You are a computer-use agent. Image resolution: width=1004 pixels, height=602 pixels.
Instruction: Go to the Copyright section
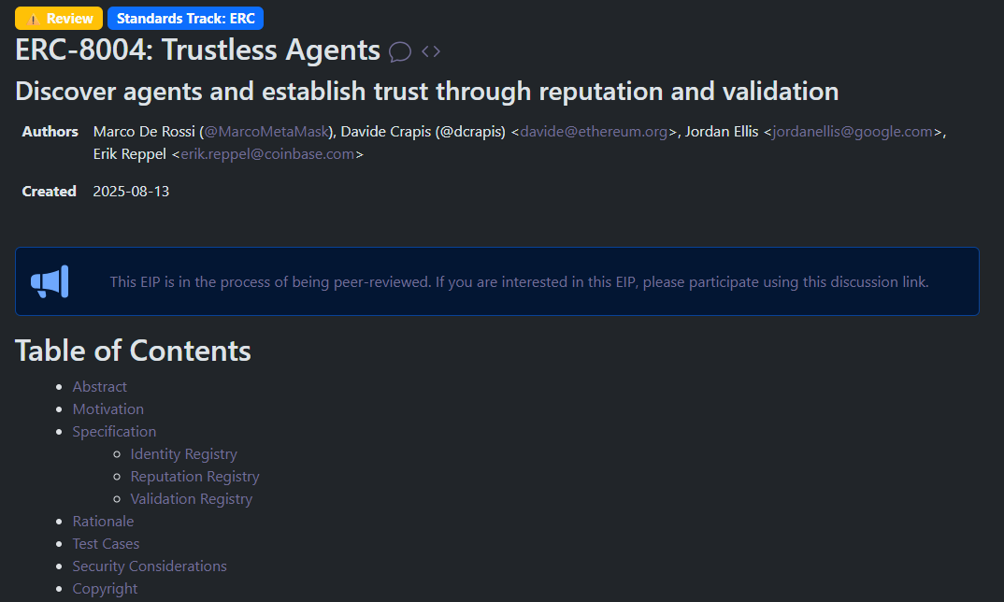[x=105, y=588]
